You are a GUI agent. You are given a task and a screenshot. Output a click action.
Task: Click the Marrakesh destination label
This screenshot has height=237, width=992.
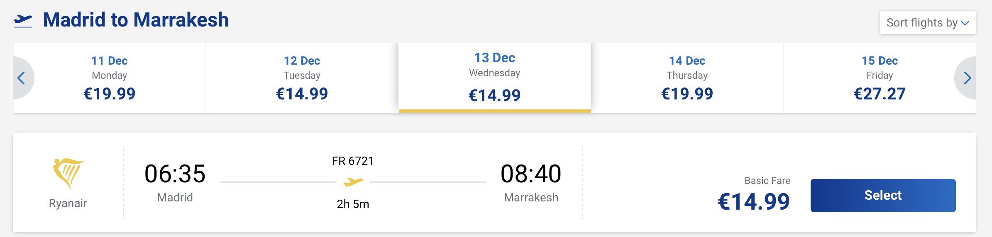coord(531,197)
